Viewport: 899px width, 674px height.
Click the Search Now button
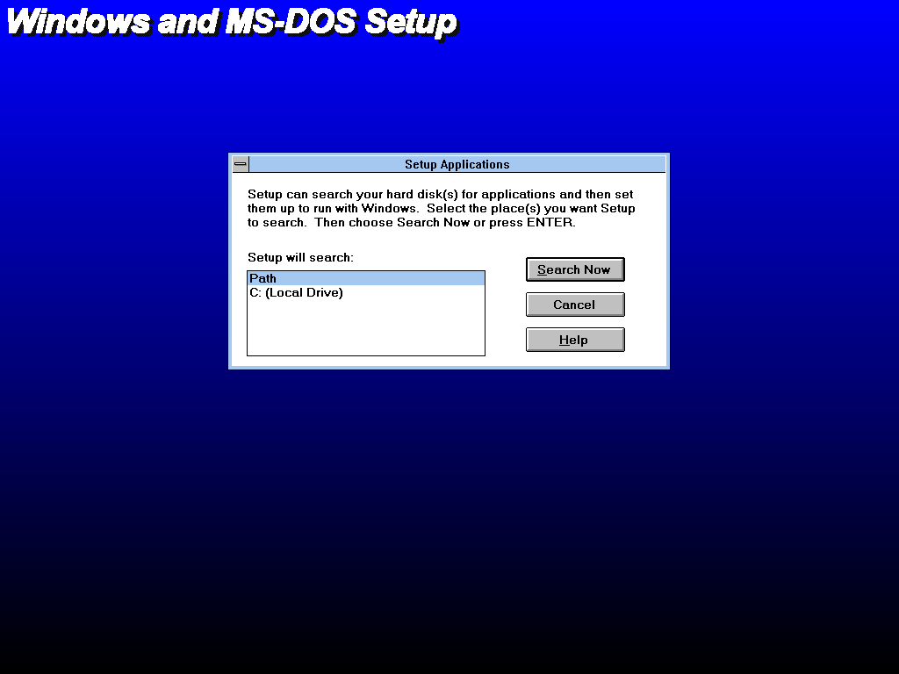(575, 269)
